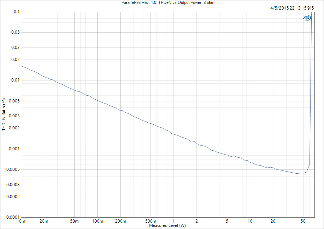Screen dimensions: 324x229
Task: Click the 0.002 y-axis value
Action: click(14, 128)
